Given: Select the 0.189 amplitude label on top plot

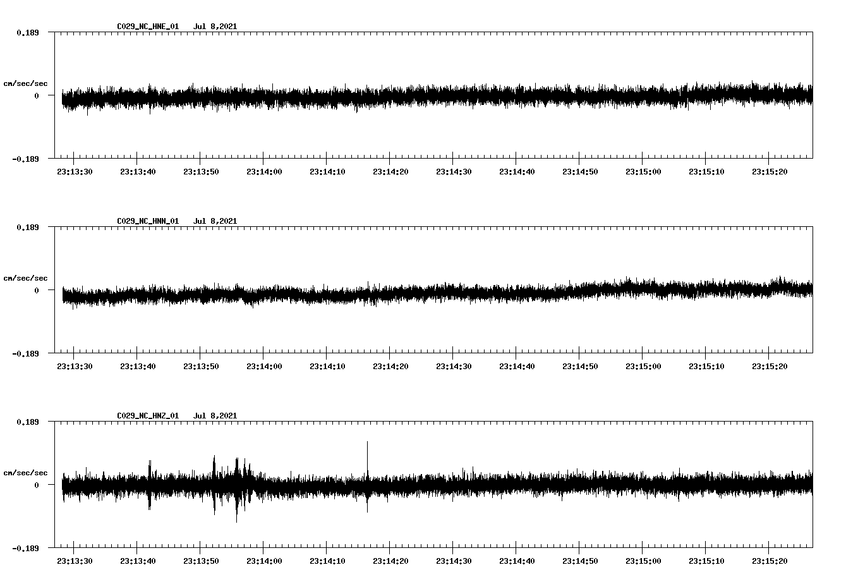Looking at the screenshot, I should coord(27,33).
